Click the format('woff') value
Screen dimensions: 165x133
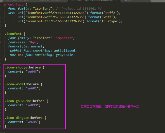pyautogui.click(x=102, y=17)
